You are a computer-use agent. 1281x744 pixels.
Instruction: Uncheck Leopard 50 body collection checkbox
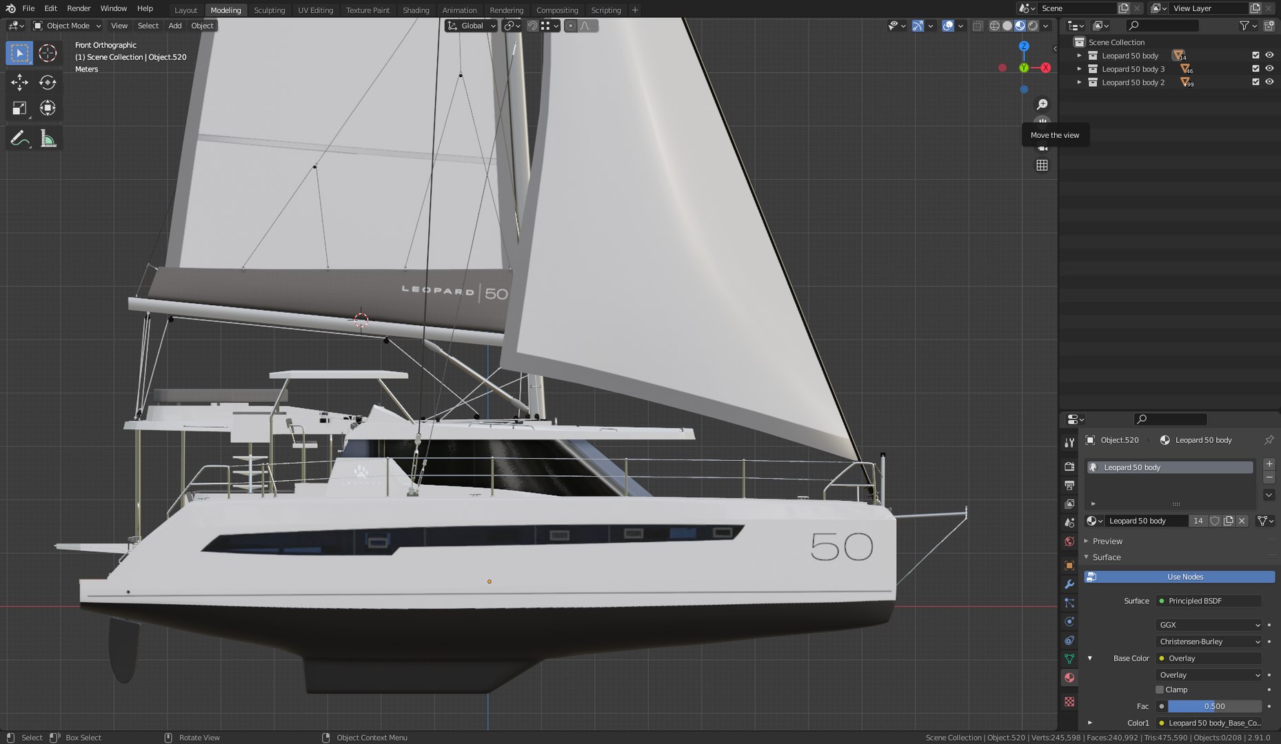[1255, 55]
